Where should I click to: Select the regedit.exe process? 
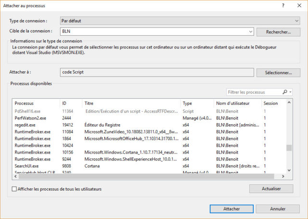coord(149,125)
